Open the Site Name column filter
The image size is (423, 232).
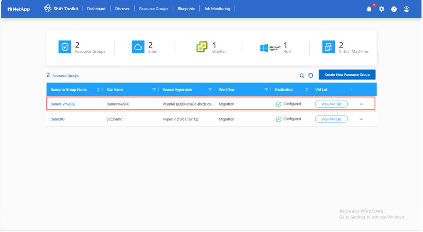[x=154, y=89]
